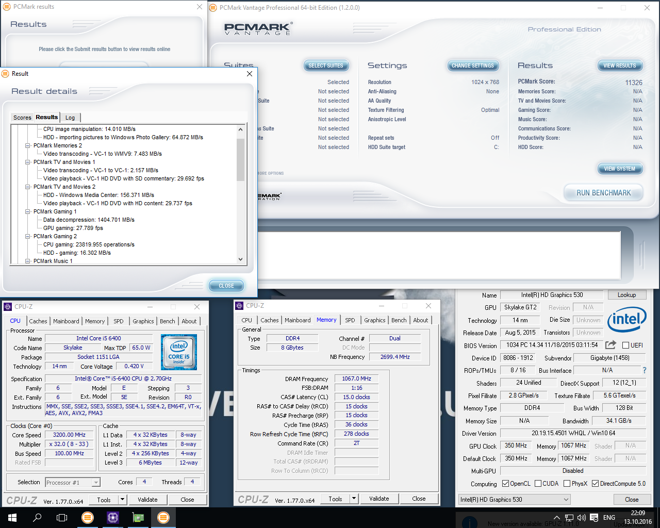Click the result list scrollbar down arrow
Image resolution: width=660 pixels, height=528 pixels.
coord(240,259)
